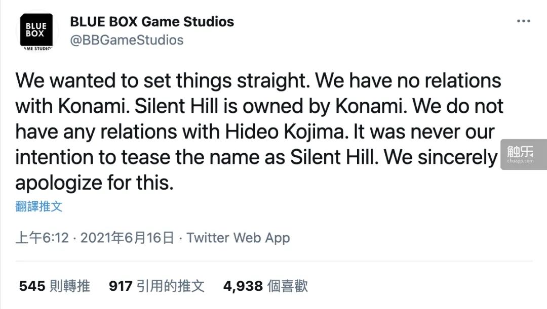Click the @BBGameStudios handle

point(127,40)
